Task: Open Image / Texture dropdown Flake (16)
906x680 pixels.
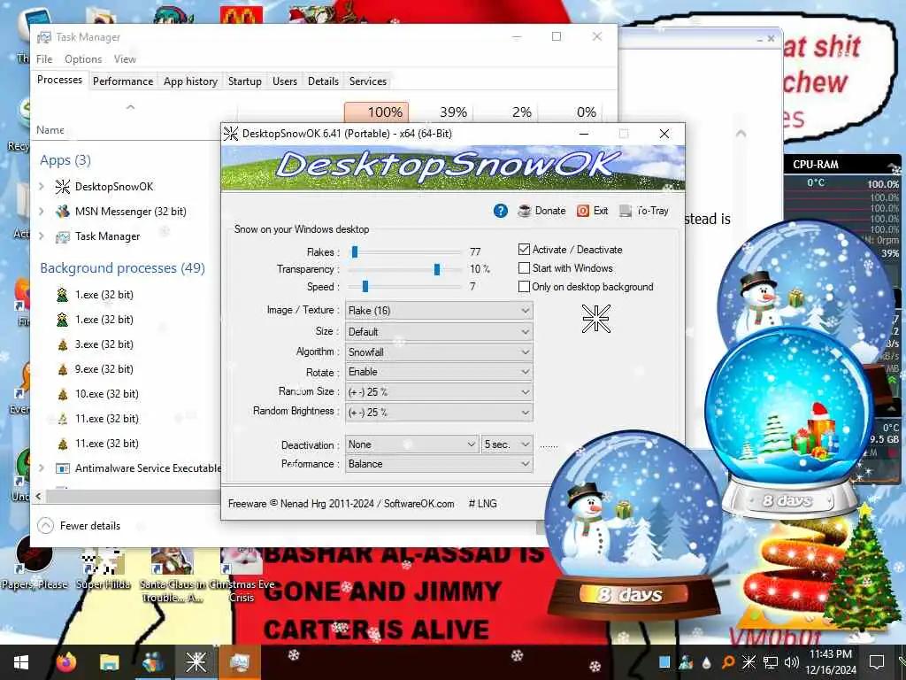Action: tap(439, 311)
